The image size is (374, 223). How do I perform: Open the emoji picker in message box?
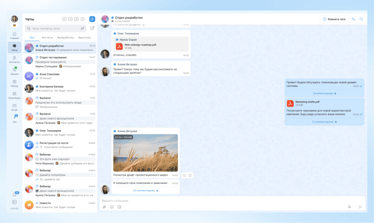[x=112, y=207]
